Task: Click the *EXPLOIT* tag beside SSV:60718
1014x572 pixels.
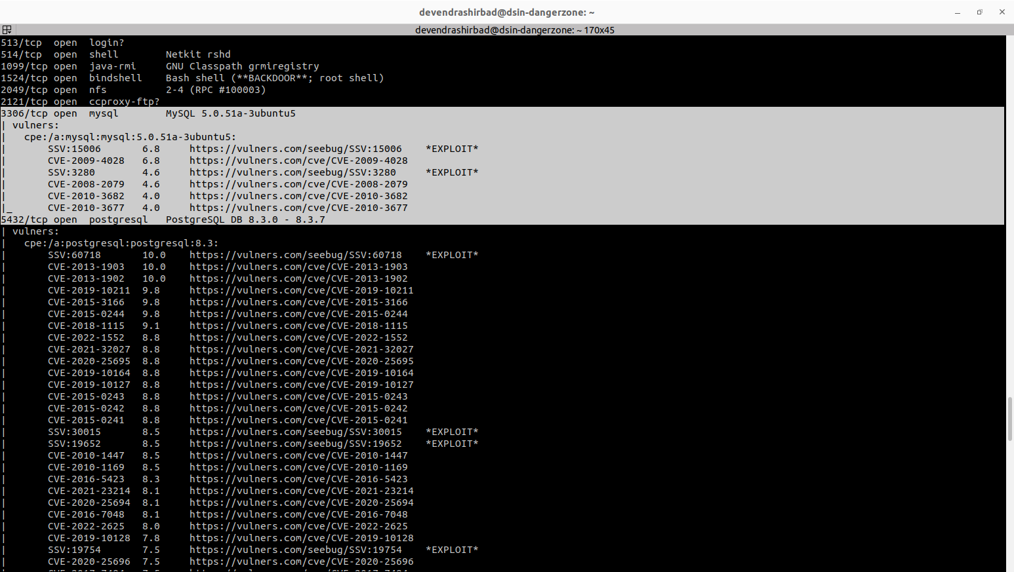Action: point(452,255)
